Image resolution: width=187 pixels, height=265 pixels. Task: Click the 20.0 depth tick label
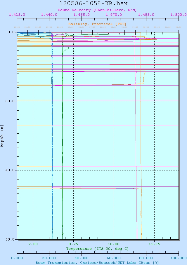pos(11,101)
